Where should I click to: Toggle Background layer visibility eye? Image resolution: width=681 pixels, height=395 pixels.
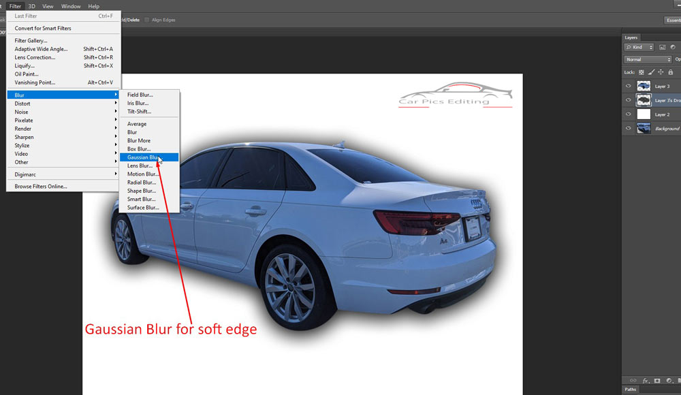[628, 128]
